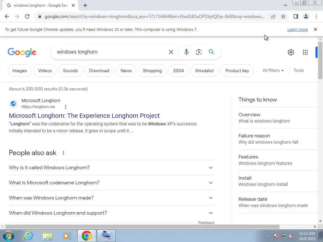Open the Chrome side panel icon
323x242 pixels.
tap(296, 16)
